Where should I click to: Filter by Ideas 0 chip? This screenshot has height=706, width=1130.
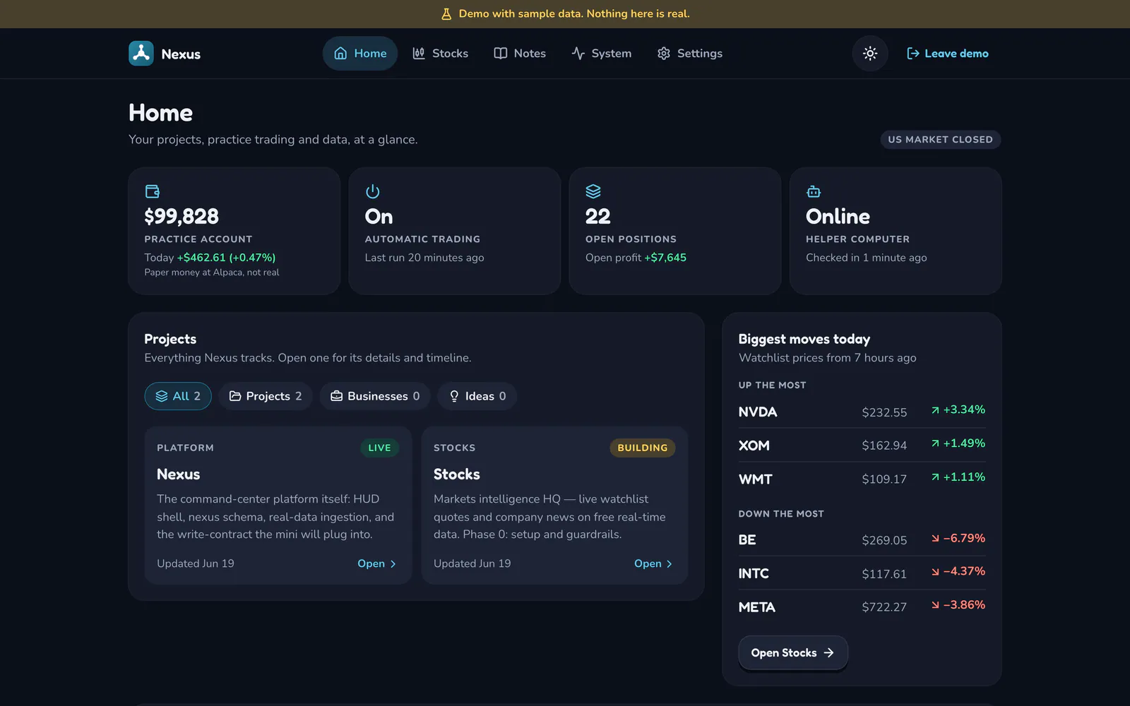tap(477, 396)
